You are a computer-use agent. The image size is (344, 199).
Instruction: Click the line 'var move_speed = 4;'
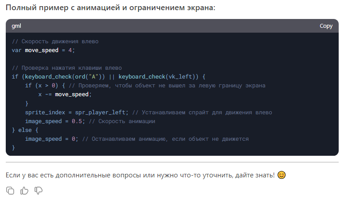[43, 50]
